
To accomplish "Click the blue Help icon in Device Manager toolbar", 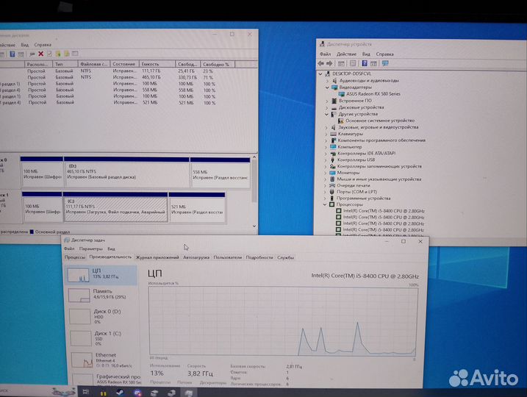I will tap(365, 63).
